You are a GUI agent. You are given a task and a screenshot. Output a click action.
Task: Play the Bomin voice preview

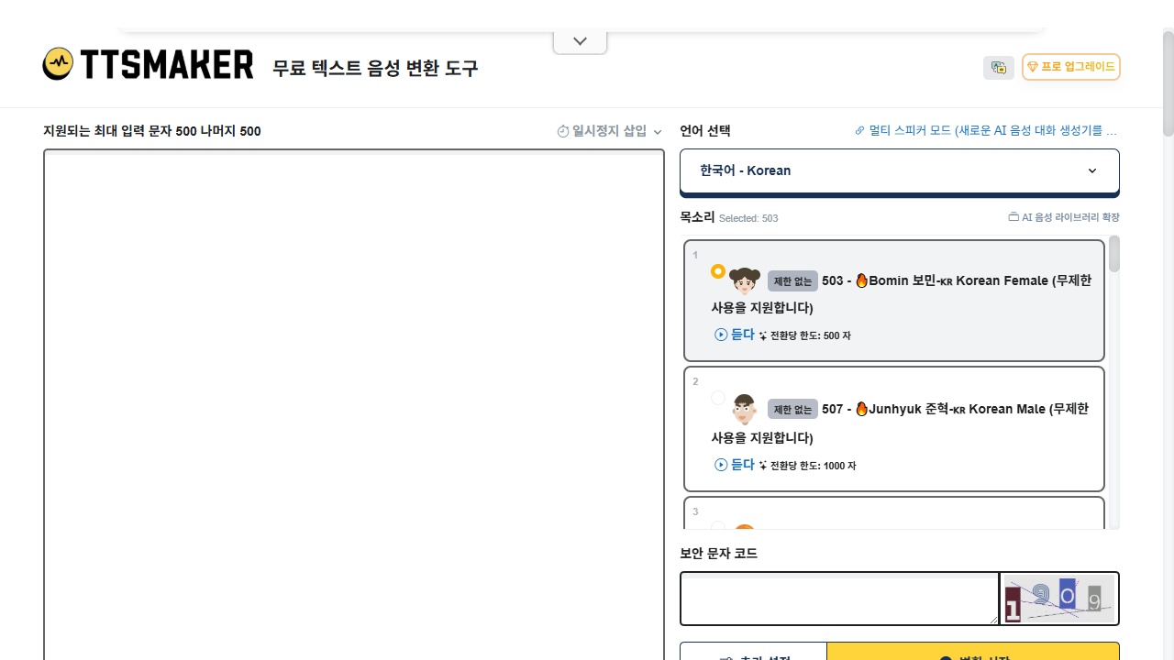(x=734, y=335)
